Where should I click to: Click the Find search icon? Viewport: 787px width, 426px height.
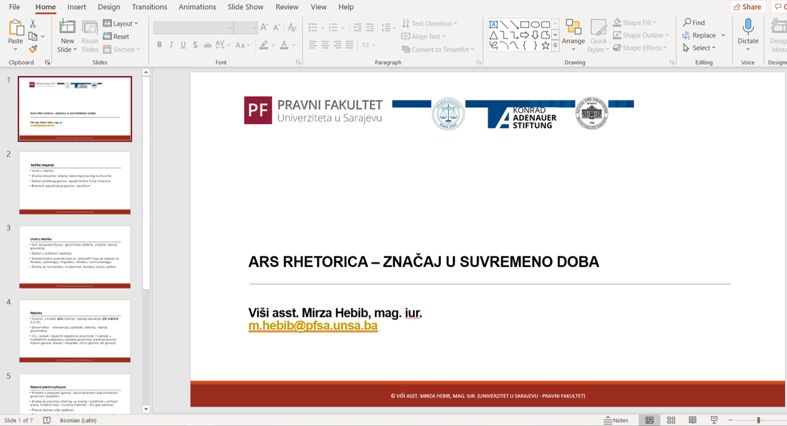click(693, 23)
